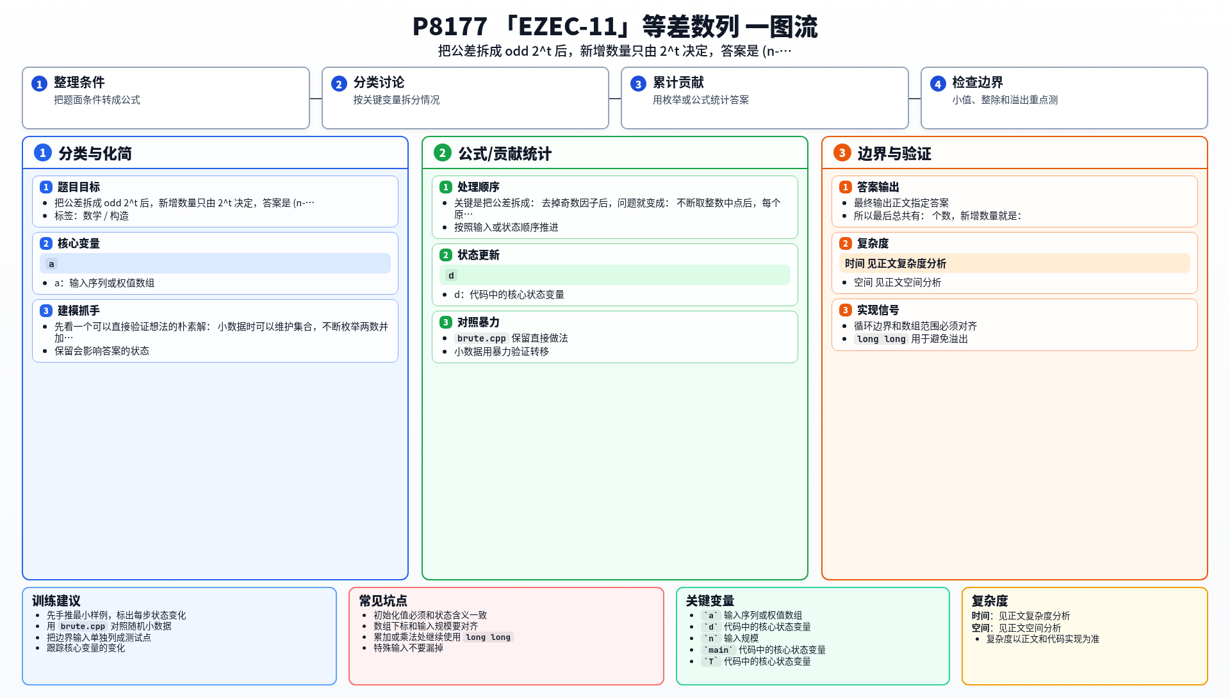Click the `main` entry in 关键变量
This screenshot has height=697, width=1230.
[x=763, y=650]
